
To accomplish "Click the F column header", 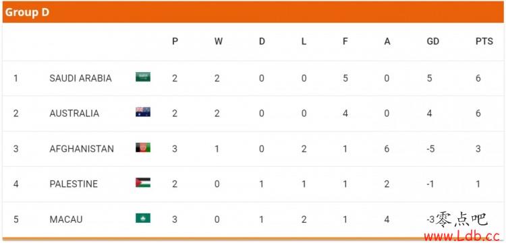I will tap(345, 41).
